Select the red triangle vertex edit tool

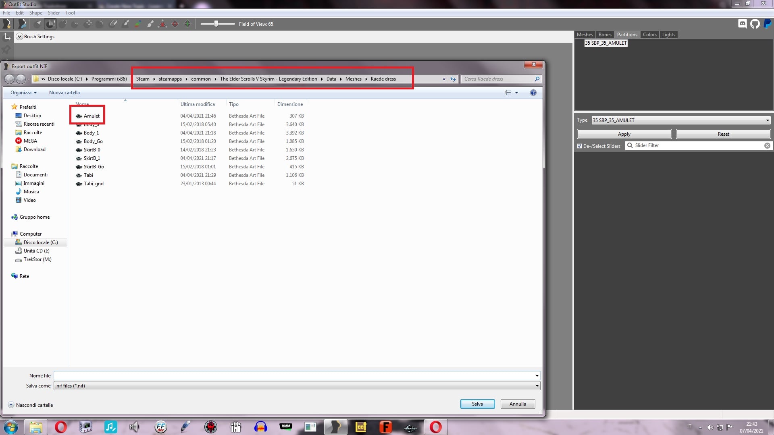162,24
